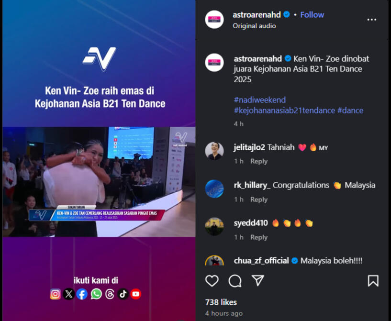This screenshot has width=391, height=321.
Task: Open the three-dot more options menu
Action: [371, 20]
